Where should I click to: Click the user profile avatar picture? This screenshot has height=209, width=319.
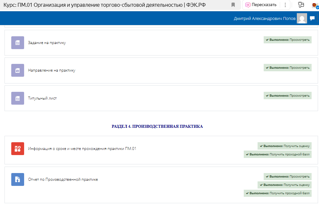pos(302,19)
